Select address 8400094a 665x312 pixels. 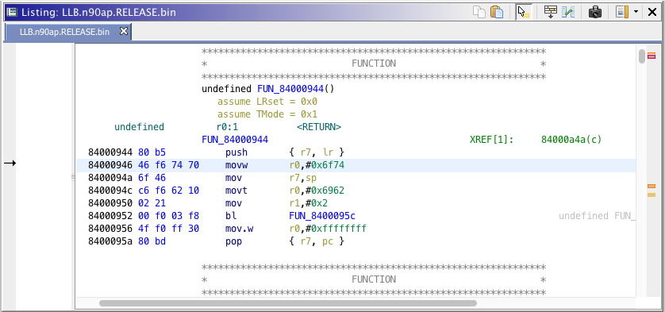pyautogui.click(x=110, y=178)
